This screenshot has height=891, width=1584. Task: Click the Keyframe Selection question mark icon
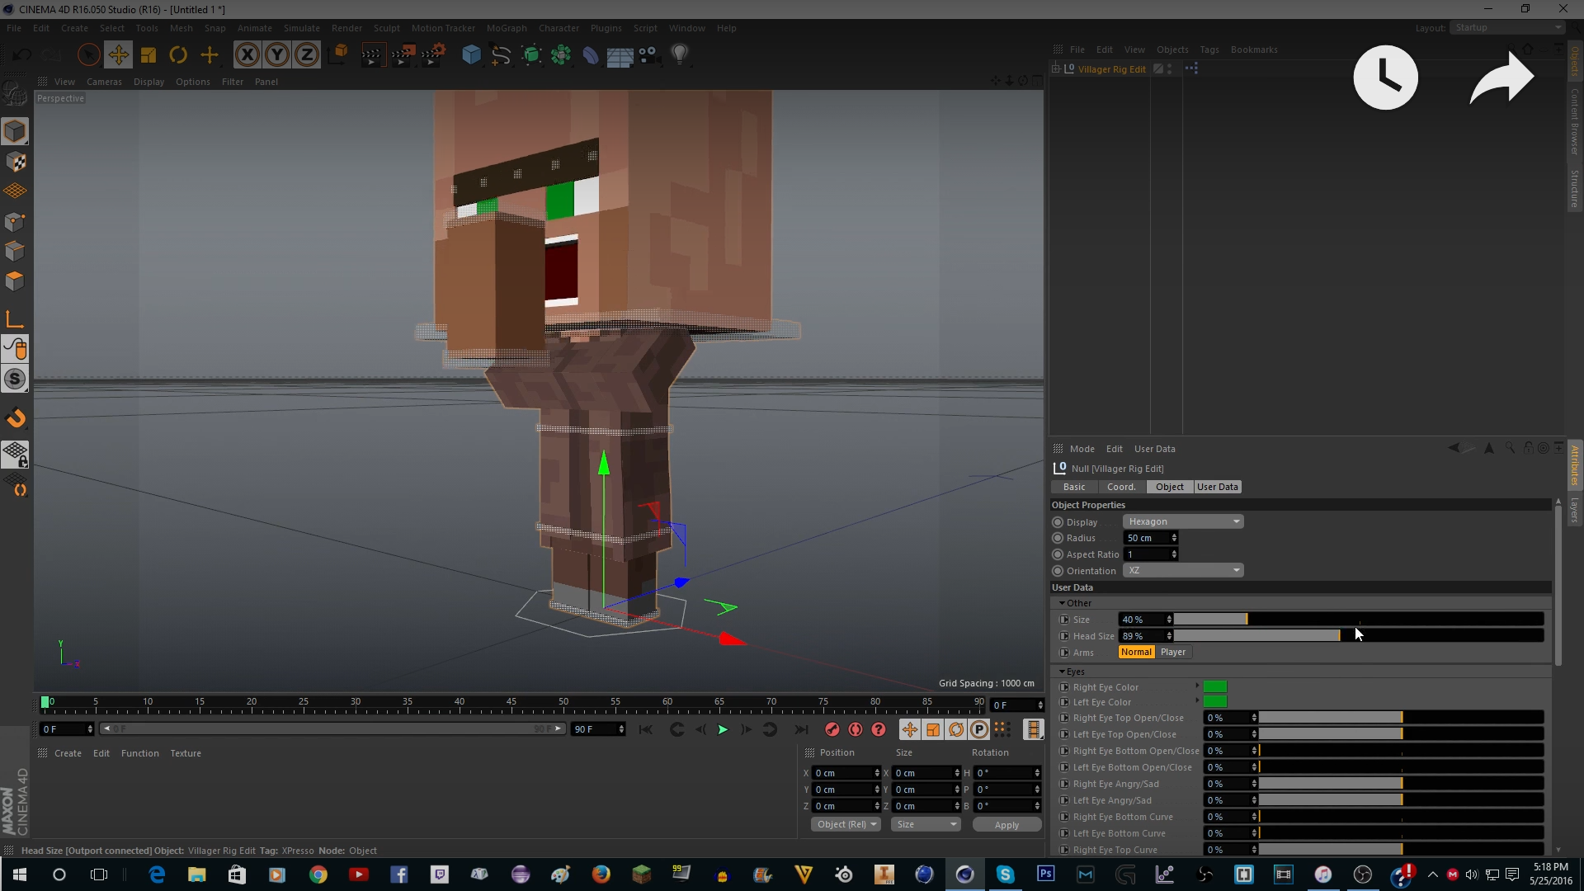pyautogui.click(x=879, y=729)
